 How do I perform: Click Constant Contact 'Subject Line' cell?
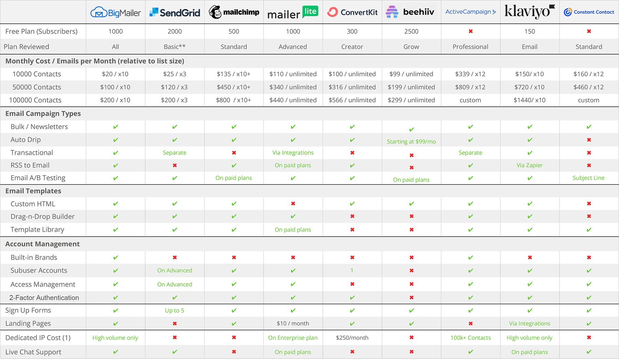588,178
